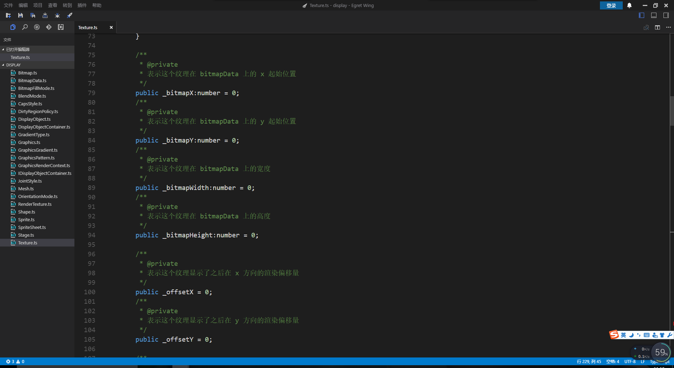Open the 查看 menu
The image size is (674, 368).
[x=53, y=5]
